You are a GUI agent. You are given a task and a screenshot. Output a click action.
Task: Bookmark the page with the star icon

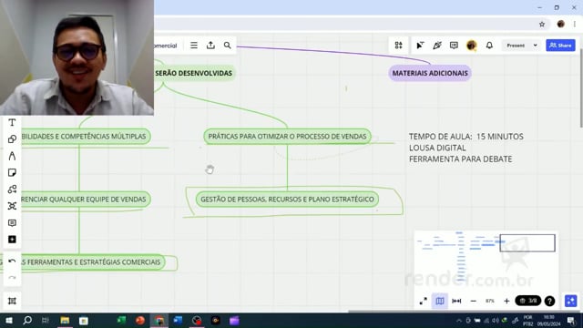click(x=542, y=25)
